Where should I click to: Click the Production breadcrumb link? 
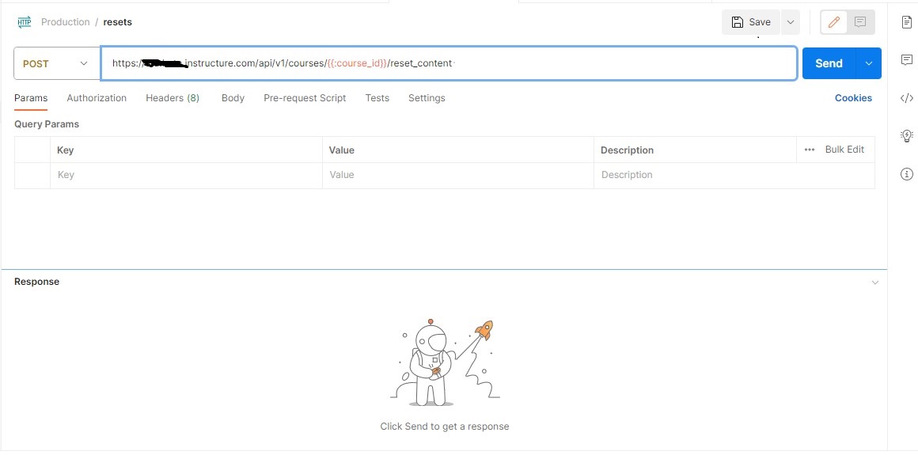click(x=65, y=22)
